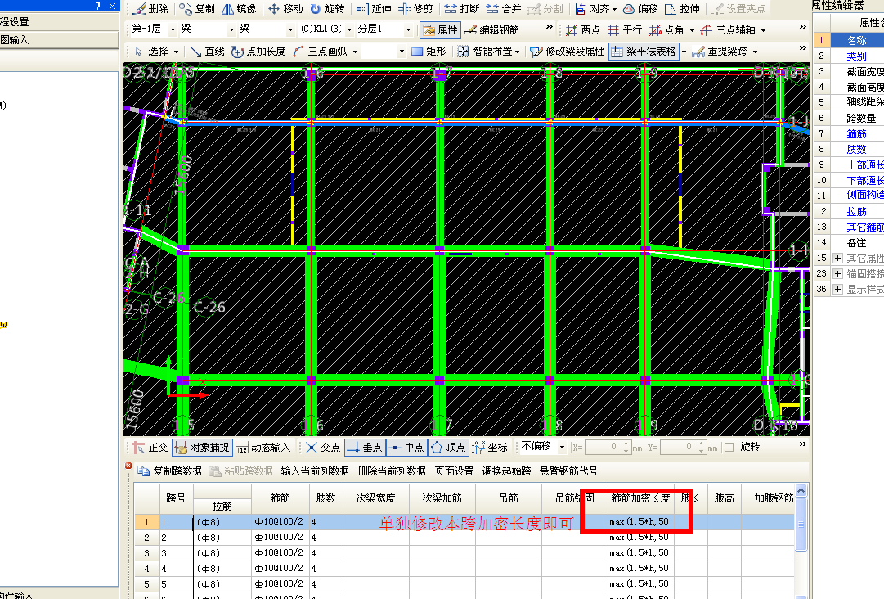The width and height of the screenshot is (884, 599).
Task: Click 复制跨数据 in table toolbar
Action: (x=170, y=471)
